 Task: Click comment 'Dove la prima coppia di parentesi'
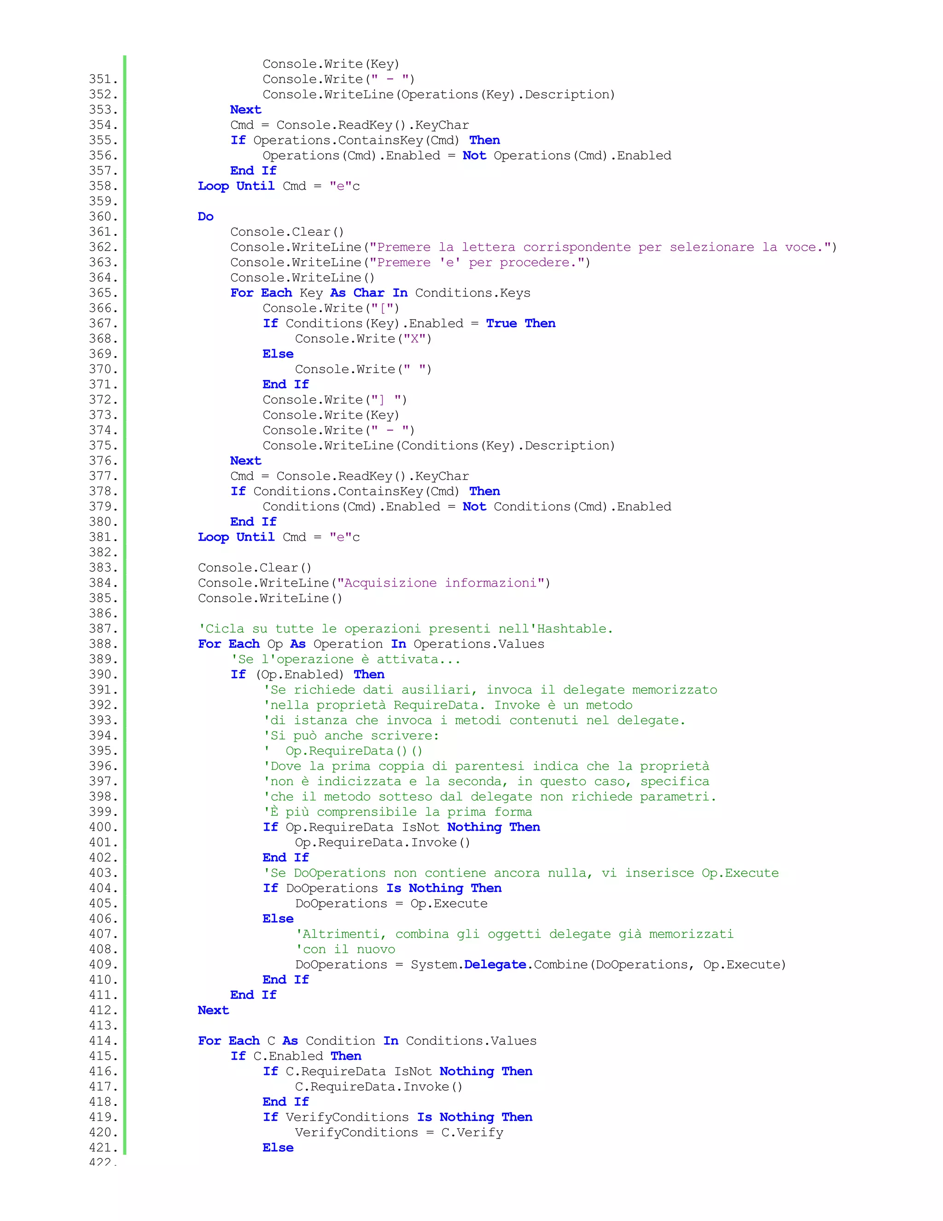click(x=486, y=766)
